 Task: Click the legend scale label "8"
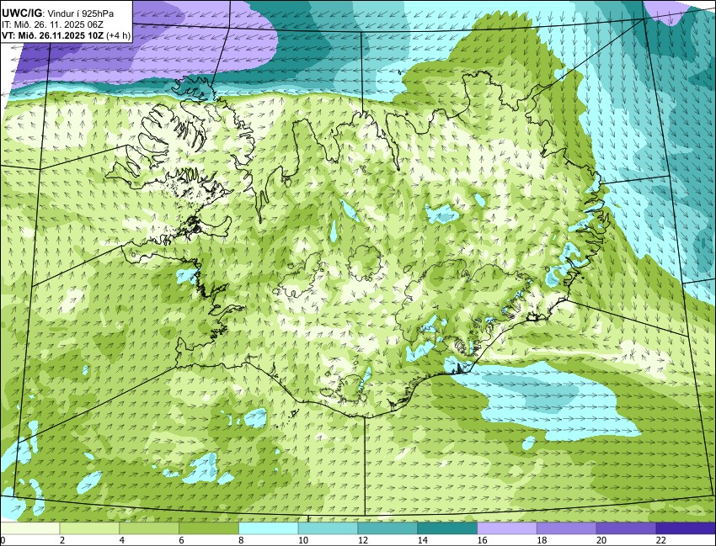(241, 540)
